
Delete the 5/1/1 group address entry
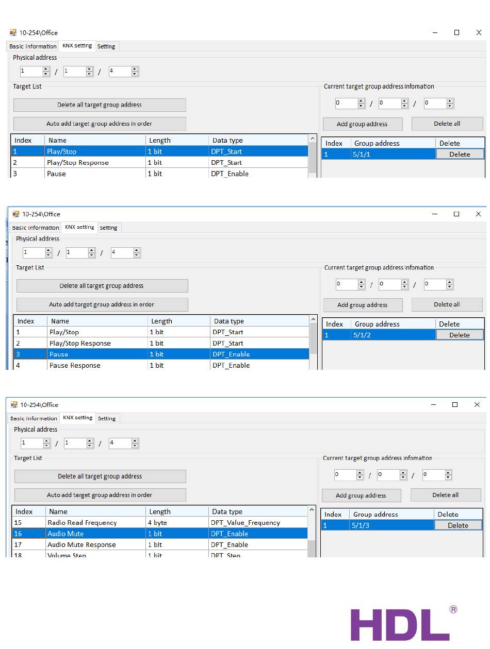[x=460, y=154]
